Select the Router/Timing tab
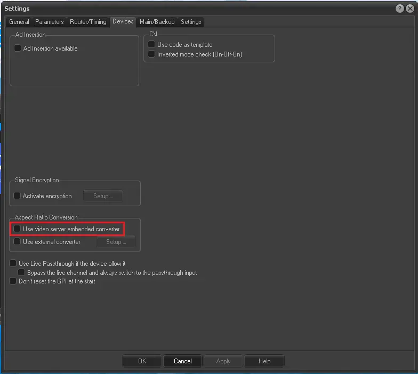The width and height of the screenshot is (418, 374). [88, 22]
